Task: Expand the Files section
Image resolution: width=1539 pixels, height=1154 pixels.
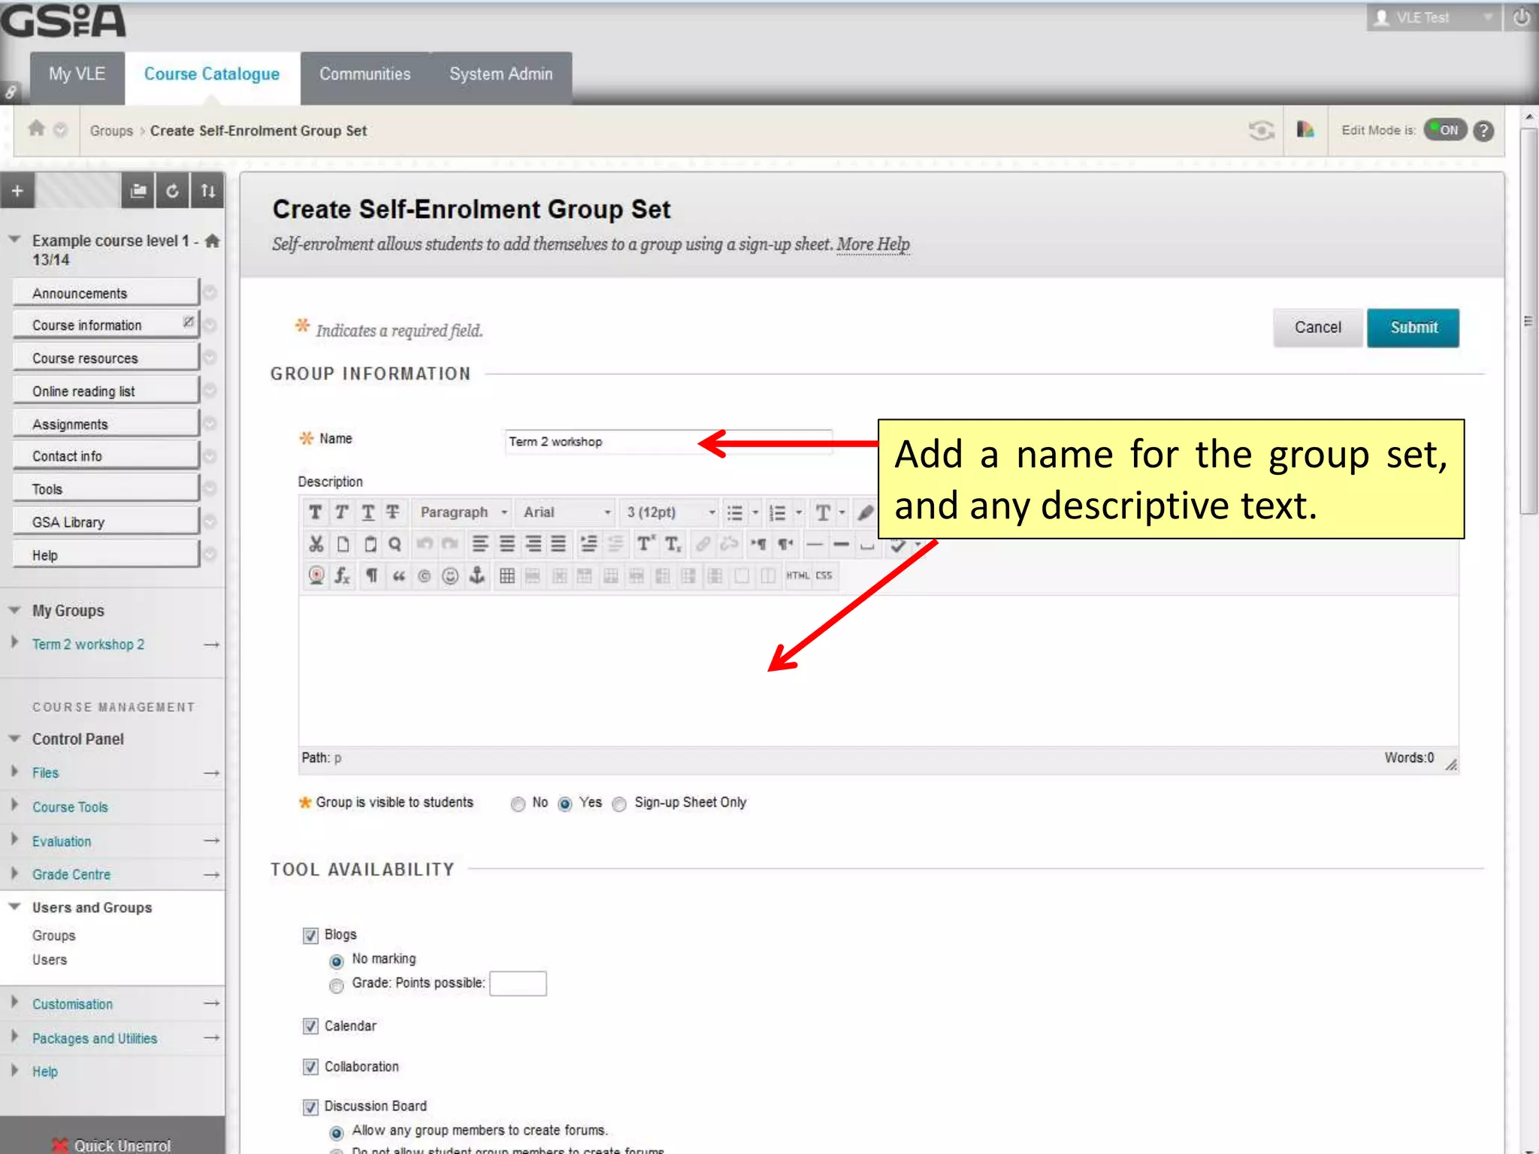Action: (x=14, y=772)
